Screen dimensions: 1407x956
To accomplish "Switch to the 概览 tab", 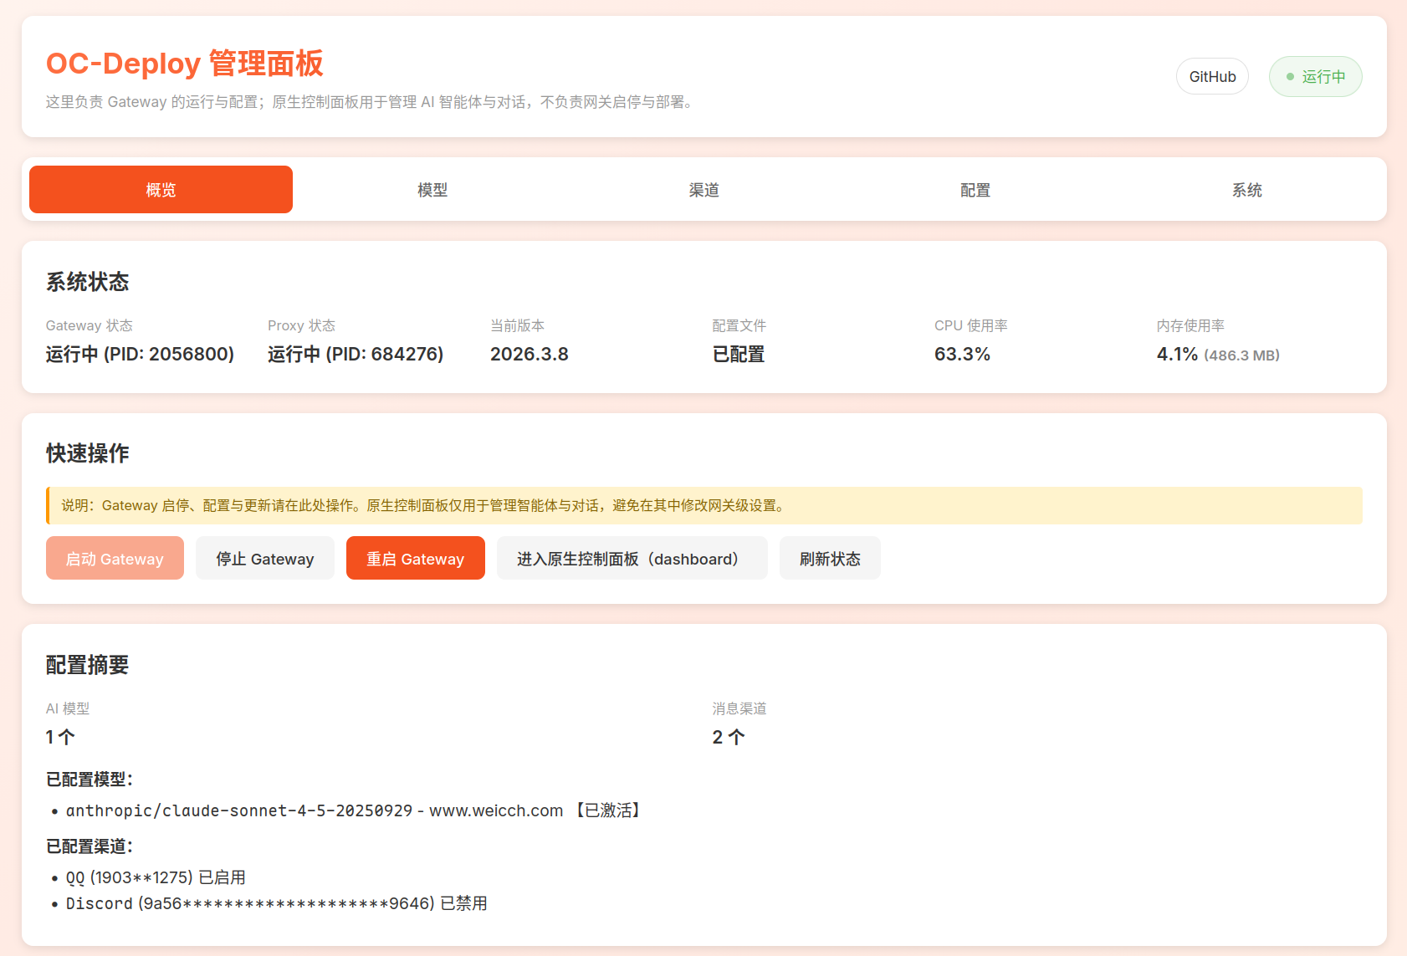I will 161,190.
